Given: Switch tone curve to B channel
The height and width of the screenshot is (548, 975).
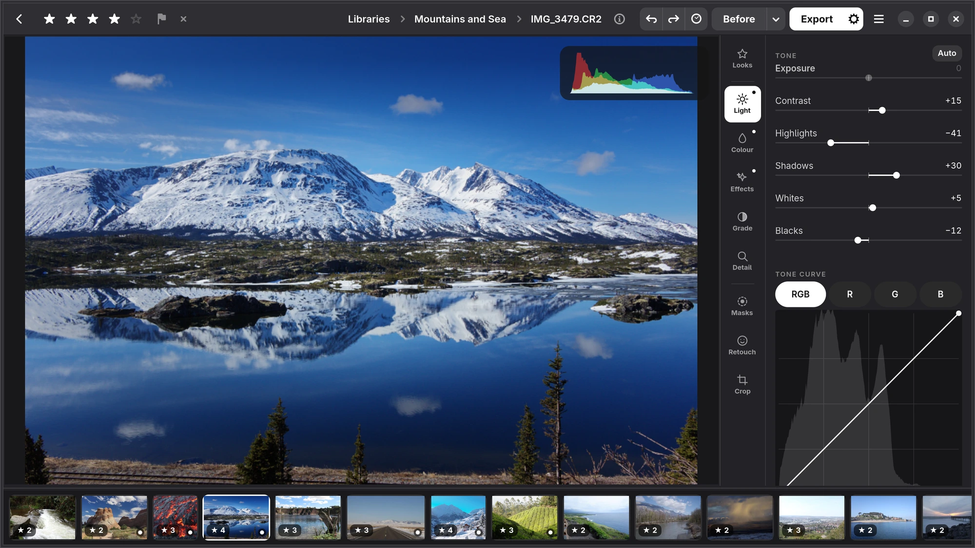Looking at the screenshot, I should (x=940, y=294).
